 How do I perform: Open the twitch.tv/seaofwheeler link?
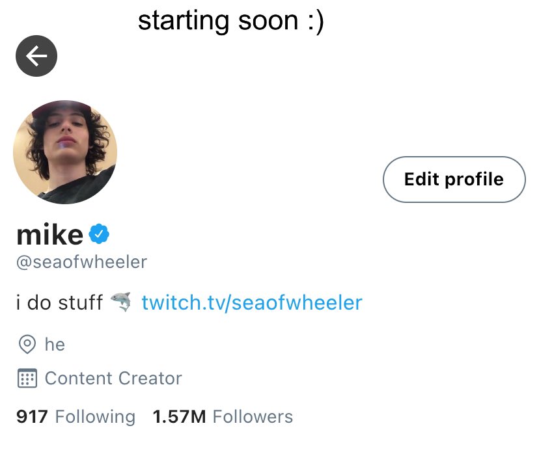click(x=251, y=302)
